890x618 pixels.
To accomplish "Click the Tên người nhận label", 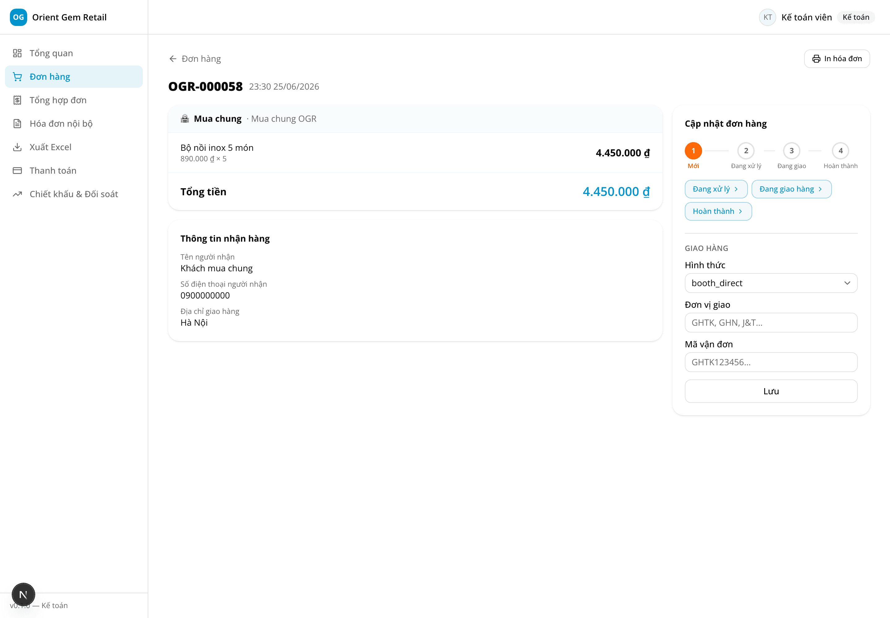I will [207, 257].
